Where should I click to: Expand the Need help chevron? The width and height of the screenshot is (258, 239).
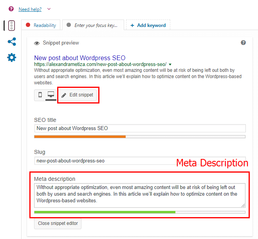tap(49, 9)
